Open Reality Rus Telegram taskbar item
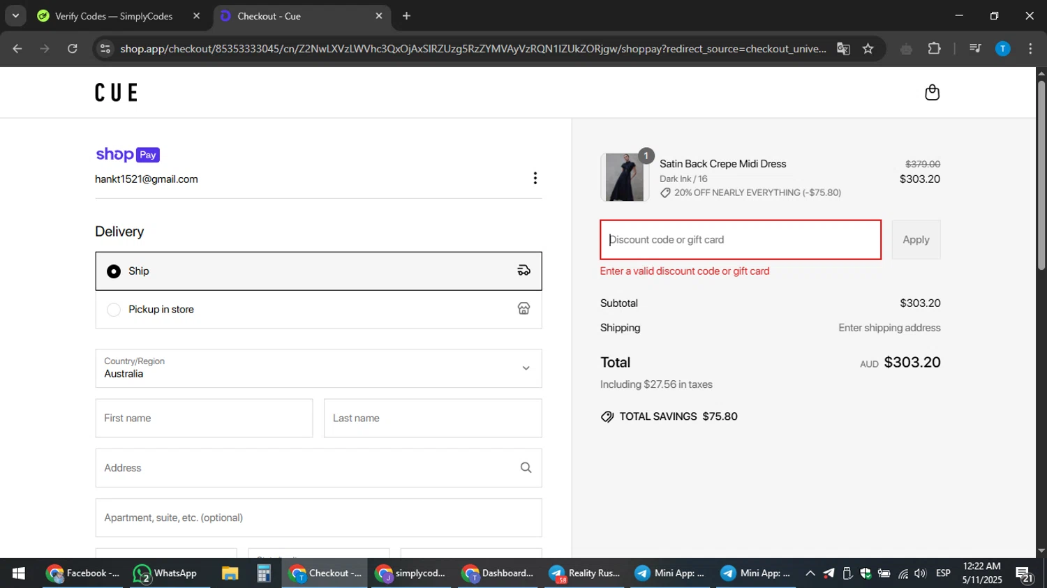Viewport: 1047px width, 588px height. point(584,573)
